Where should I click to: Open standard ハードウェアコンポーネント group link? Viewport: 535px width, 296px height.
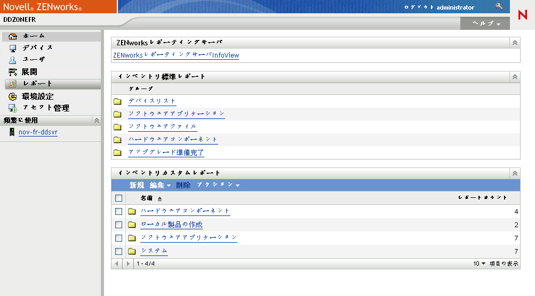173,139
